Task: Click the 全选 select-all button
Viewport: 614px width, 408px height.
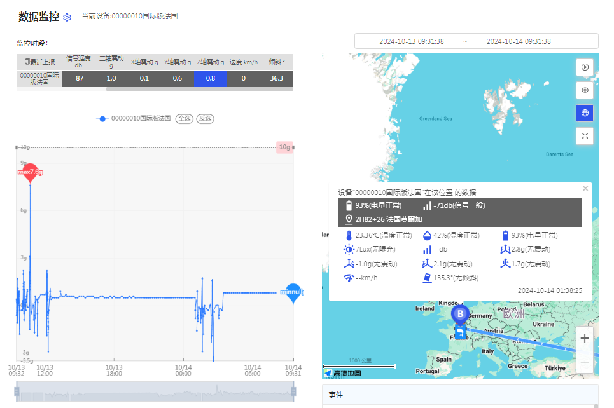Action: (186, 118)
